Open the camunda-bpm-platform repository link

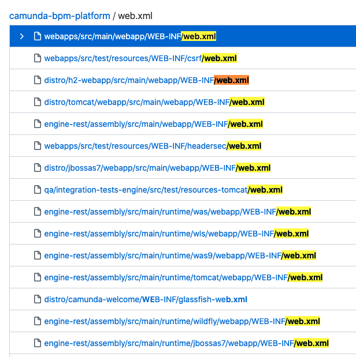tap(60, 16)
